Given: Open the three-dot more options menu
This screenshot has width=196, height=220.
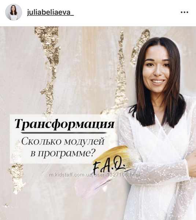Looking at the screenshot, I should (184, 12).
